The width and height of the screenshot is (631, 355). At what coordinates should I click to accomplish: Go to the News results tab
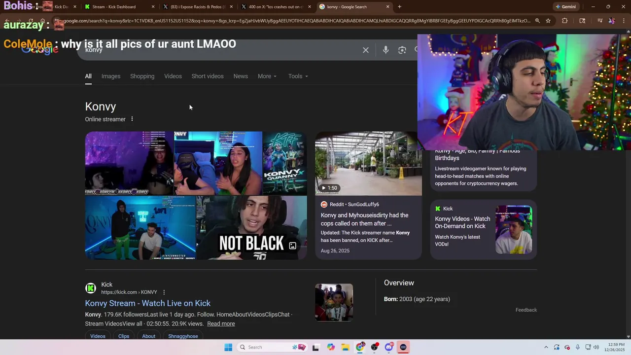[x=241, y=76]
